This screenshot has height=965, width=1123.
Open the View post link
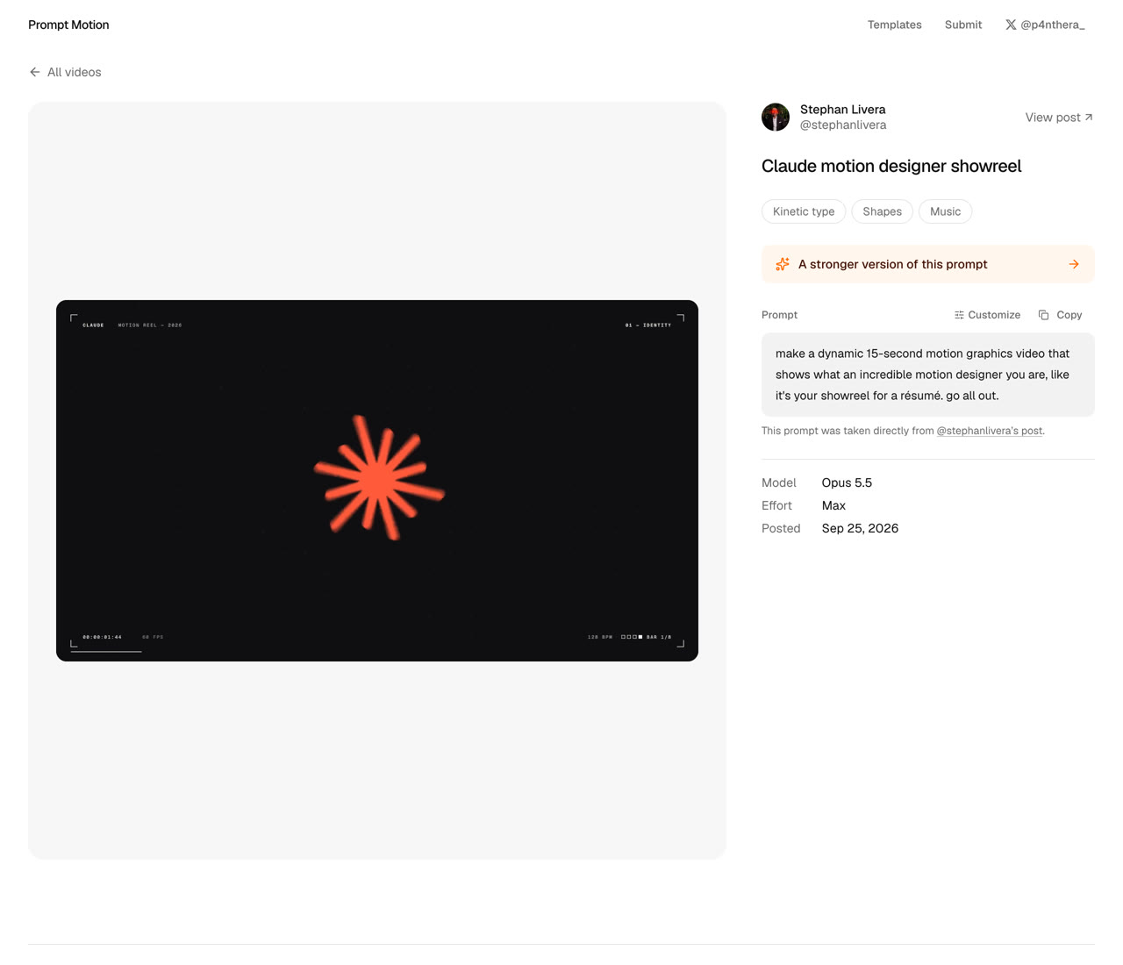pos(1059,118)
